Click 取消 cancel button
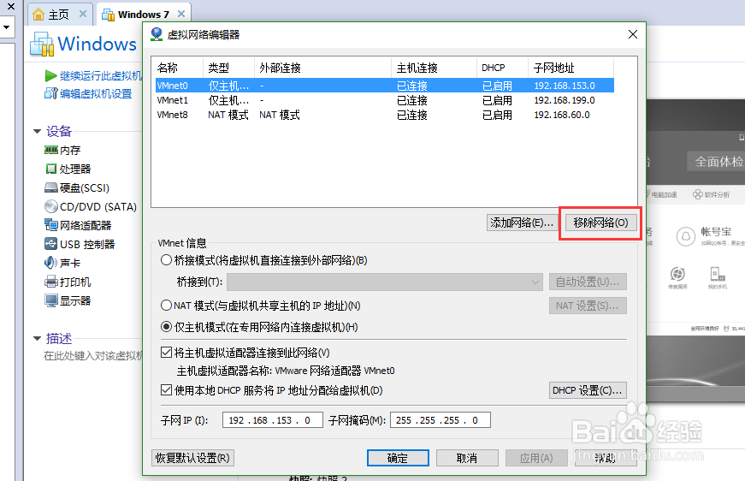This screenshot has height=481, width=745. pyautogui.click(x=467, y=458)
